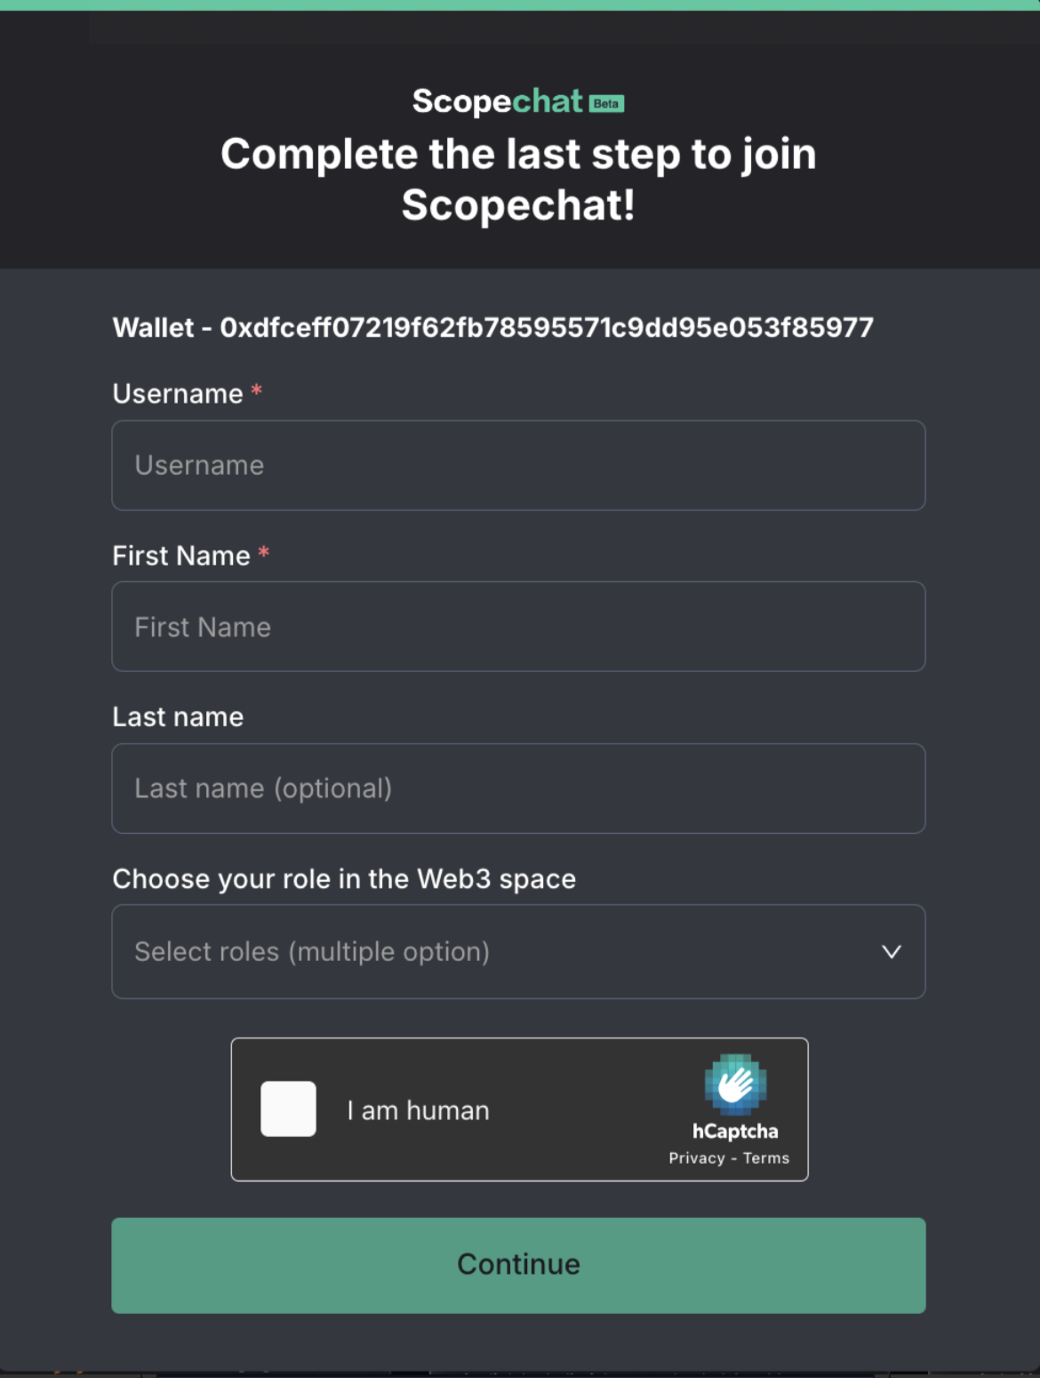1040x1378 pixels.
Task: Click the hCaptcha hand logo
Action: point(735,1084)
